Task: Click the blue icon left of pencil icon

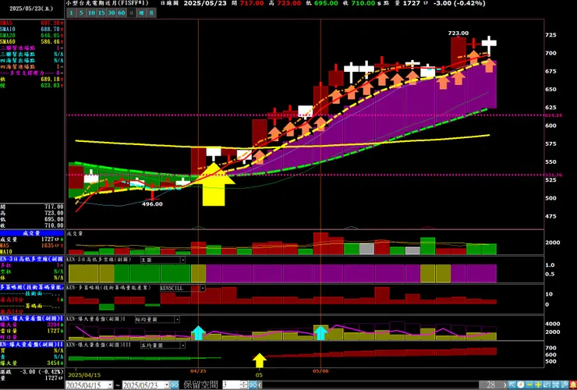Action: (x=556, y=385)
